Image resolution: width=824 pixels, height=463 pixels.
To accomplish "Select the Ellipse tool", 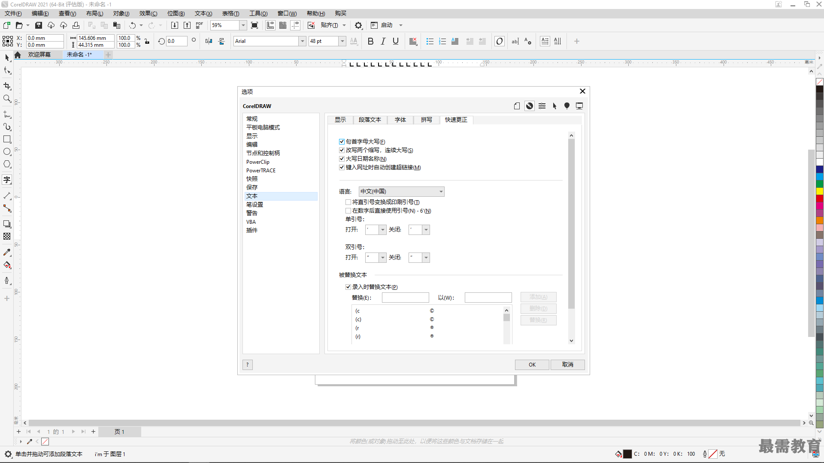I will click(x=7, y=152).
